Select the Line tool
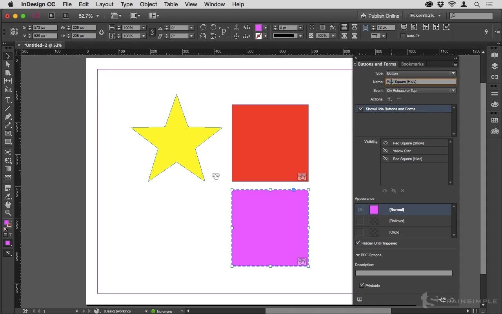 tap(7, 108)
